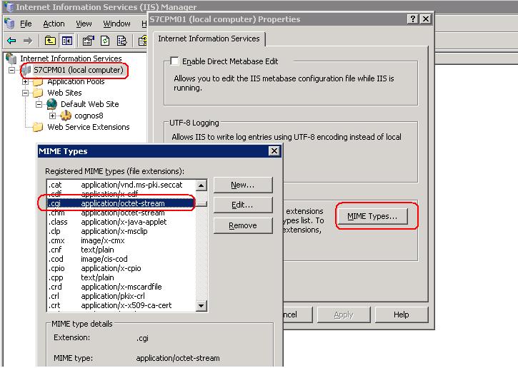Click the Edit... button in MIME Types

(x=243, y=205)
